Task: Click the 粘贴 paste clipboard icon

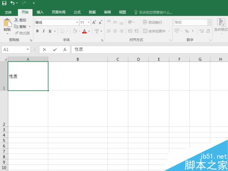Action: 7,23
